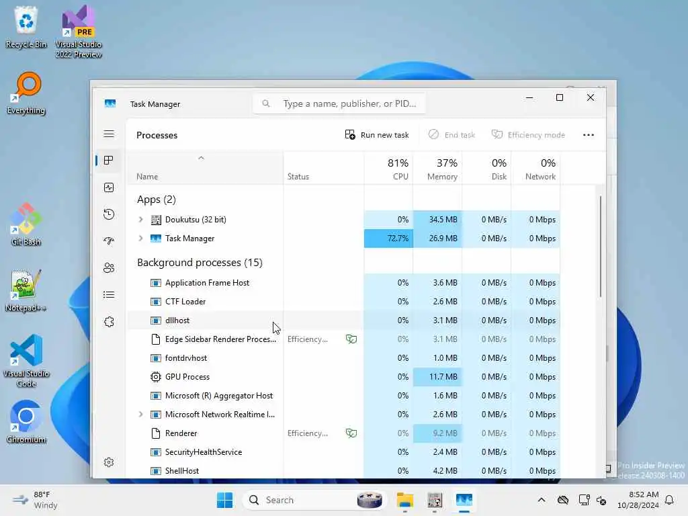
Task: Open the Users page icon in sidebar
Action: pos(109,267)
